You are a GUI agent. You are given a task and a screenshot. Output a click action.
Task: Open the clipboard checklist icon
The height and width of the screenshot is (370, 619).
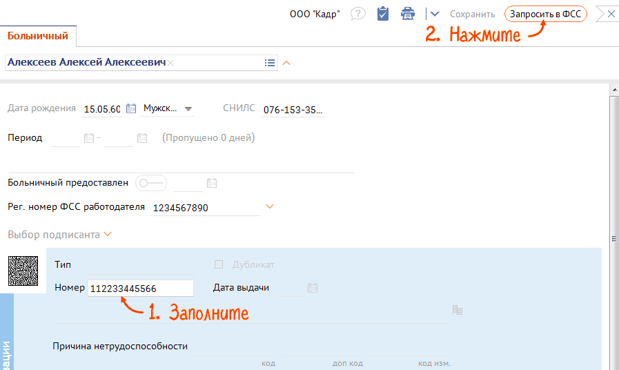383,14
